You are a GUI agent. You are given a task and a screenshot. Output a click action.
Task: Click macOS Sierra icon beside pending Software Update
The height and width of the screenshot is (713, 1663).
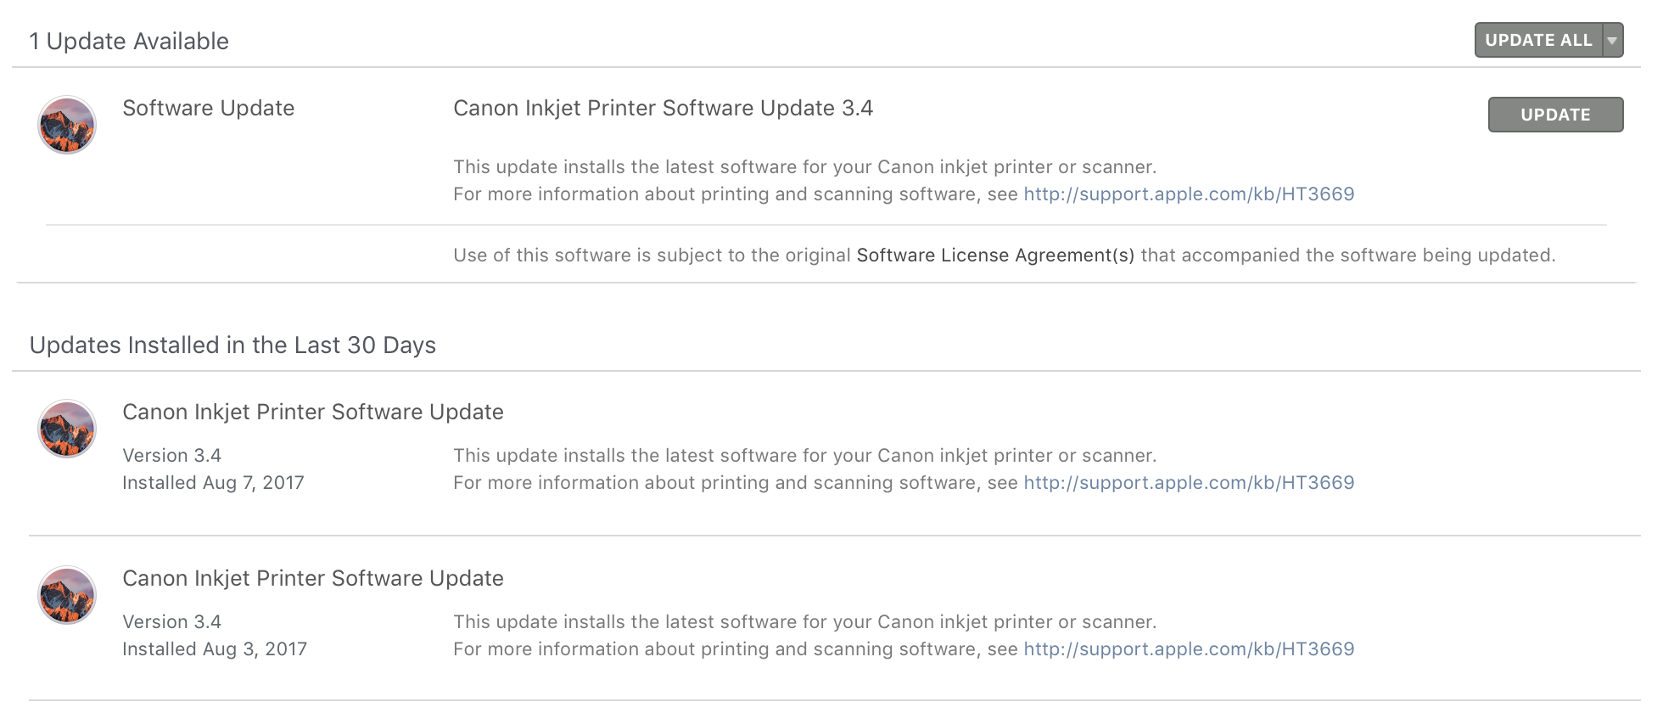(67, 125)
